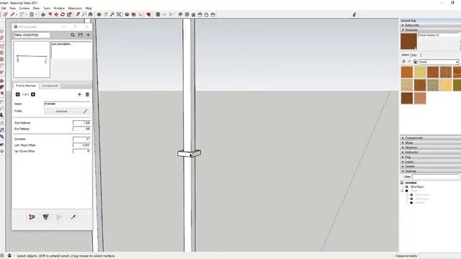
Task: Select the Orbit tool
Action: [x=99, y=14]
